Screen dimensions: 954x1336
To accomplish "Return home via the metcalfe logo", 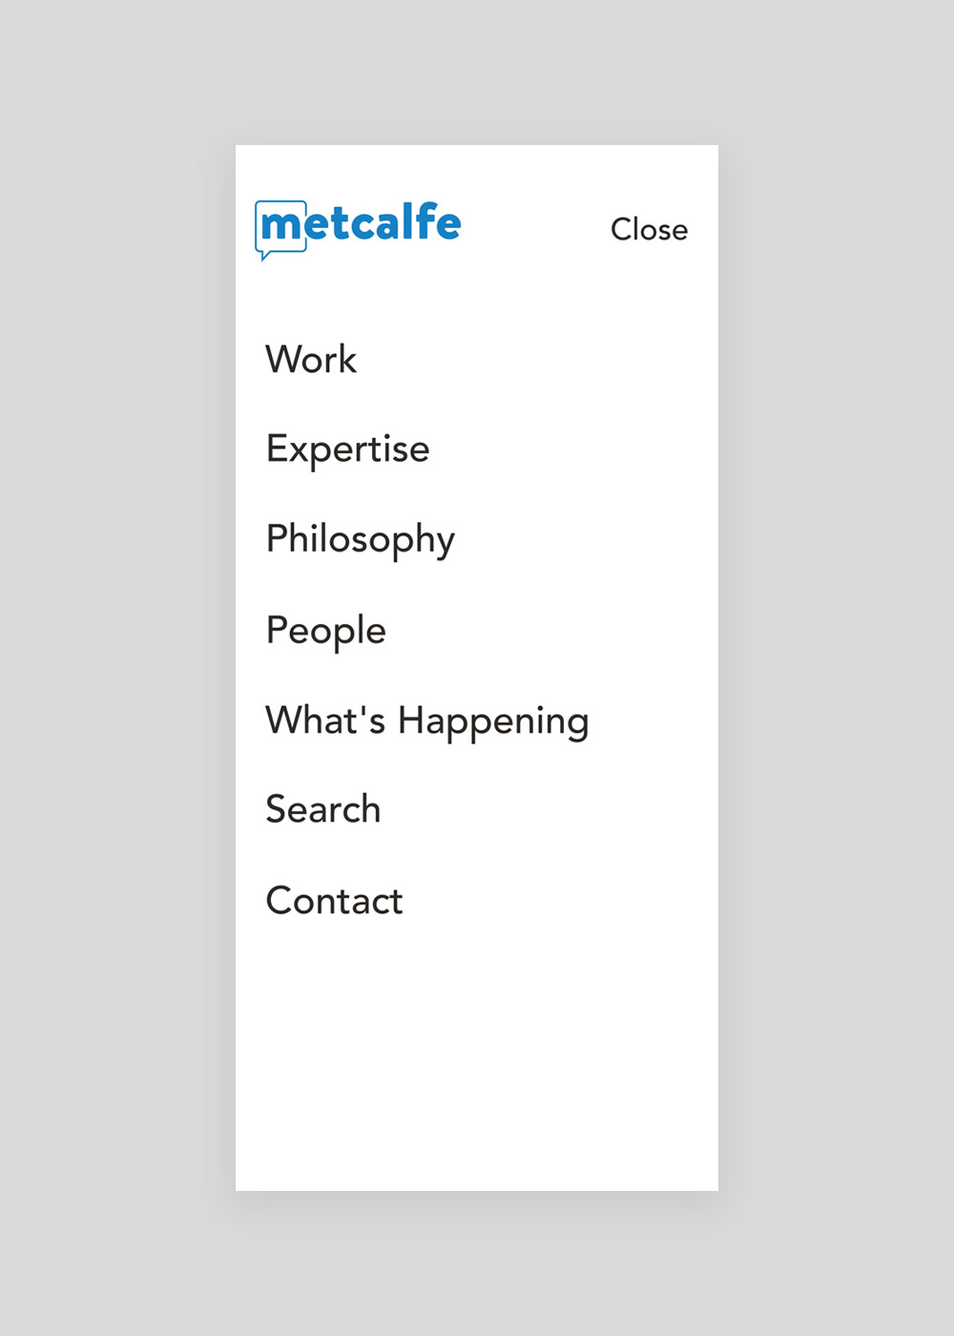I will [x=358, y=230].
